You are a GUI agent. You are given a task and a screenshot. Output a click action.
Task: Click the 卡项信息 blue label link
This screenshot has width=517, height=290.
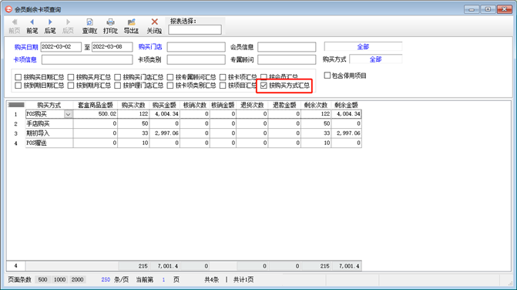coord(25,59)
